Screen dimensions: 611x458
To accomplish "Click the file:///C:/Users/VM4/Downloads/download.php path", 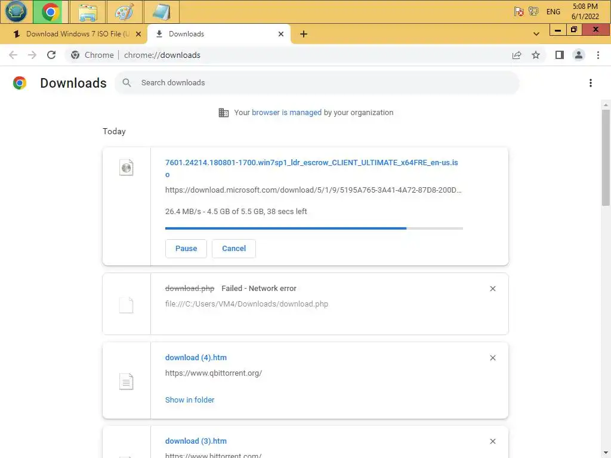I will [x=246, y=304].
